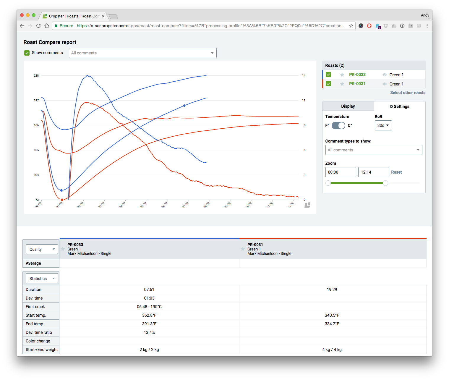
Task: Open the browser home page icon
Action: [x=47, y=26]
